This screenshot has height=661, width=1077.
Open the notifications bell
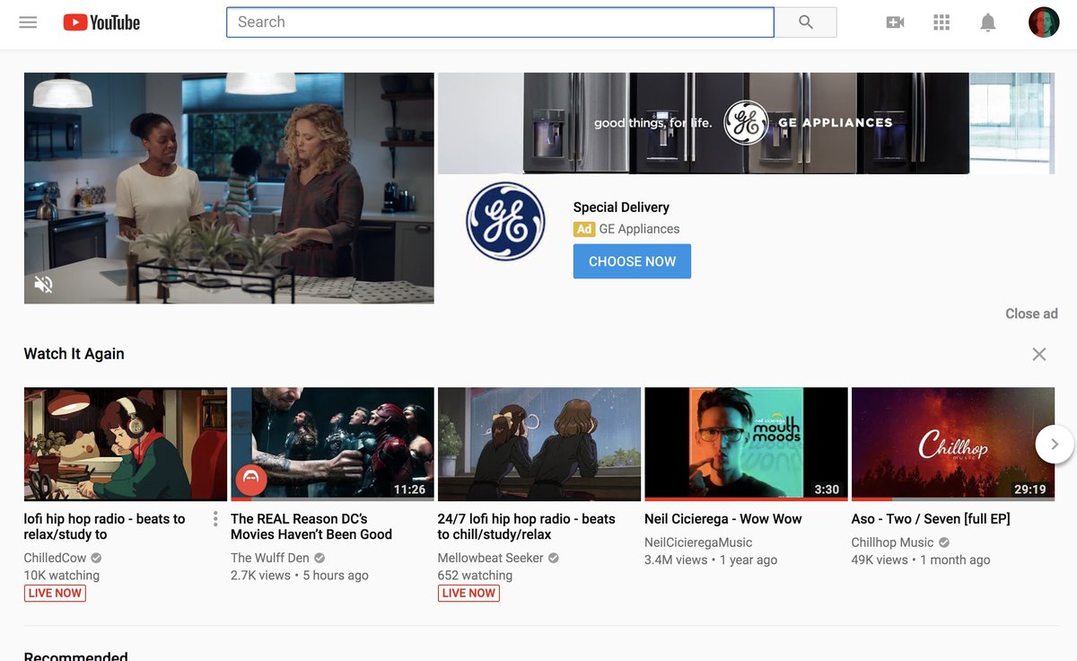[x=988, y=22]
